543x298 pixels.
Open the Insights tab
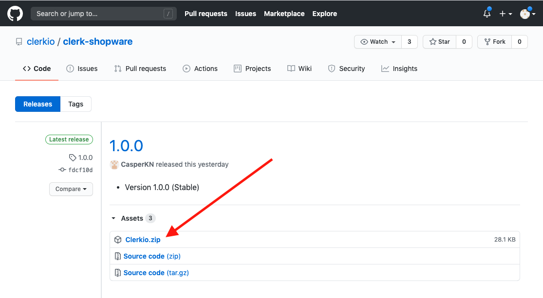(399, 69)
